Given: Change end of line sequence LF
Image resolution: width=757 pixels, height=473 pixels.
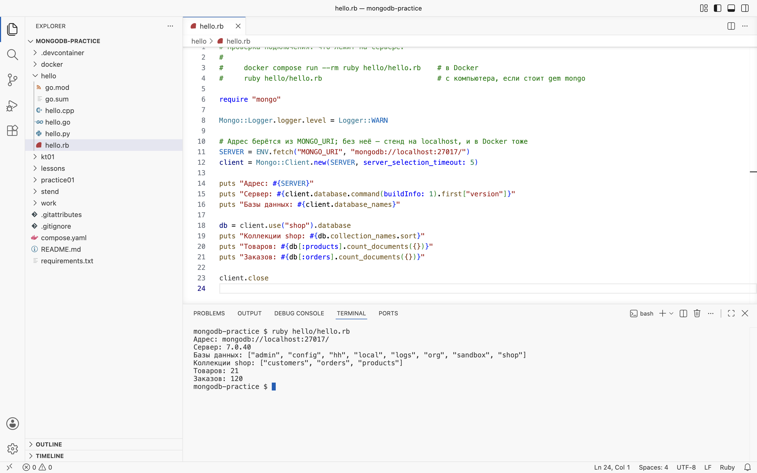Looking at the screenshot, I should 708,467.
